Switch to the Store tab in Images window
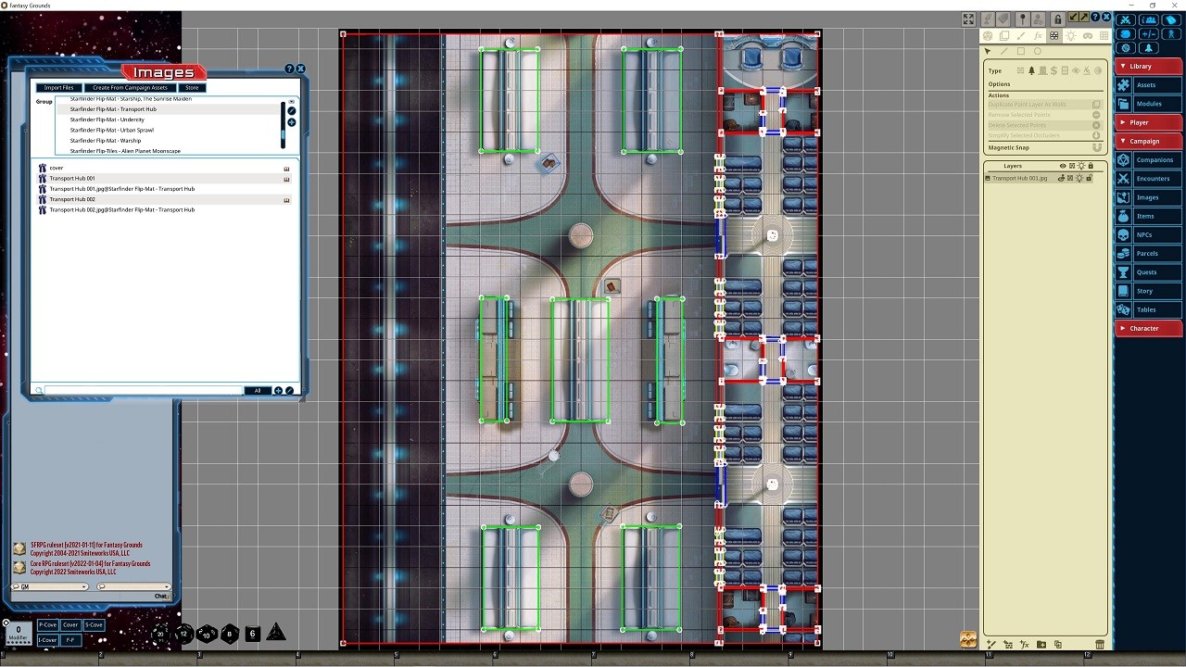 [192, 87]
